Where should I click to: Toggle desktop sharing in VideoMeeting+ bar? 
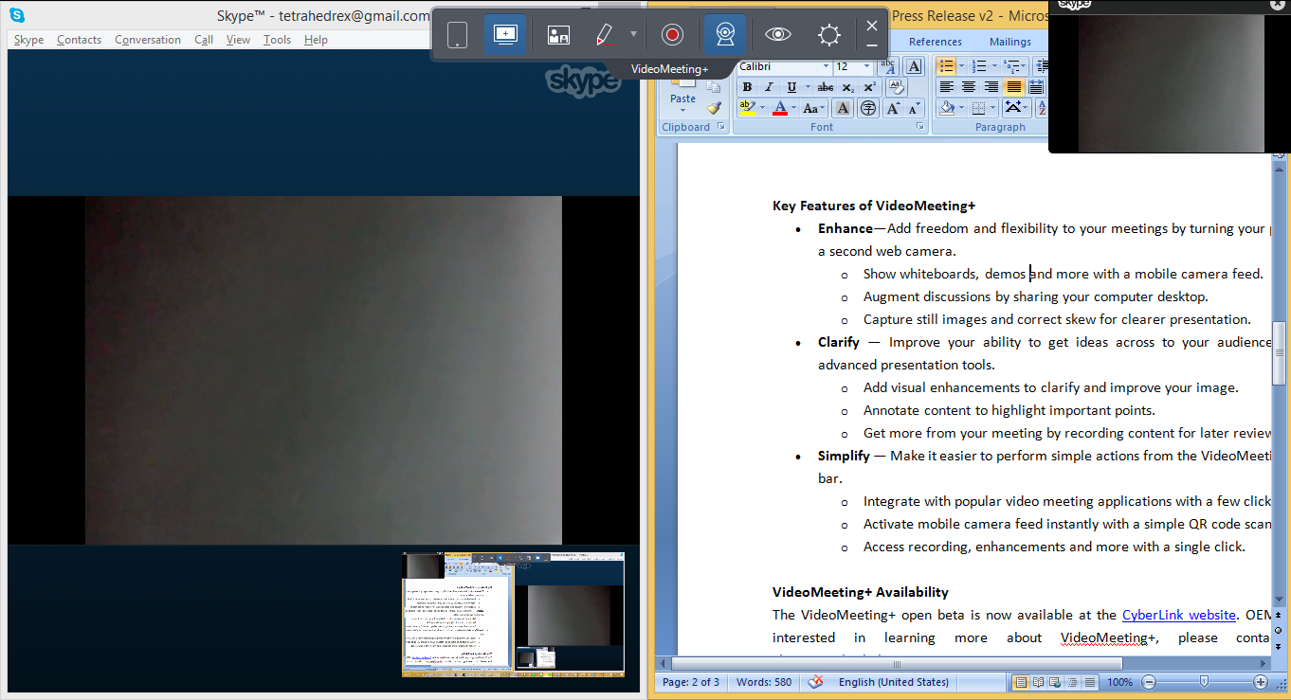[x=505, y=35]
